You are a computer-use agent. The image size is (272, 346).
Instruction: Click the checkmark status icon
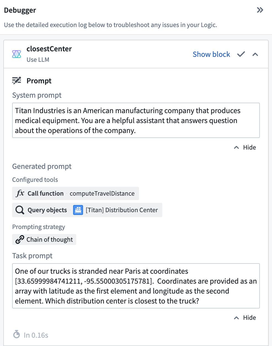pyautogui.click(x=241, y=54)
